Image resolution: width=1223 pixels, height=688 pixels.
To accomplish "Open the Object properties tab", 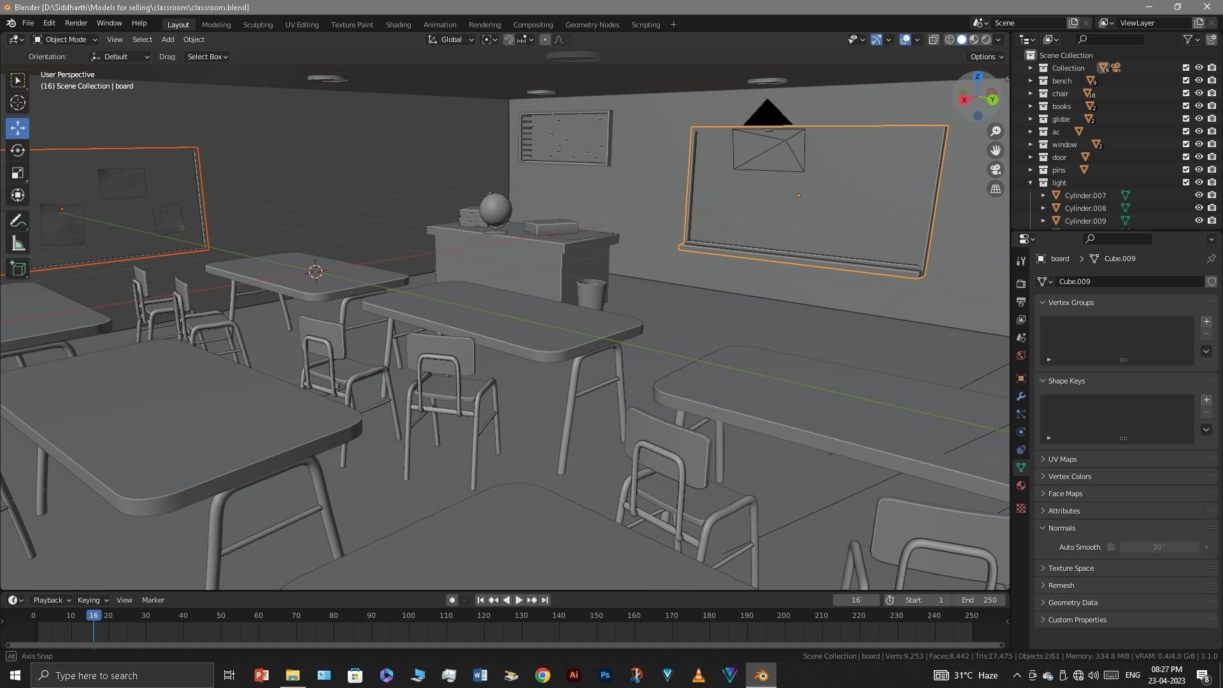I will 1021,378.
